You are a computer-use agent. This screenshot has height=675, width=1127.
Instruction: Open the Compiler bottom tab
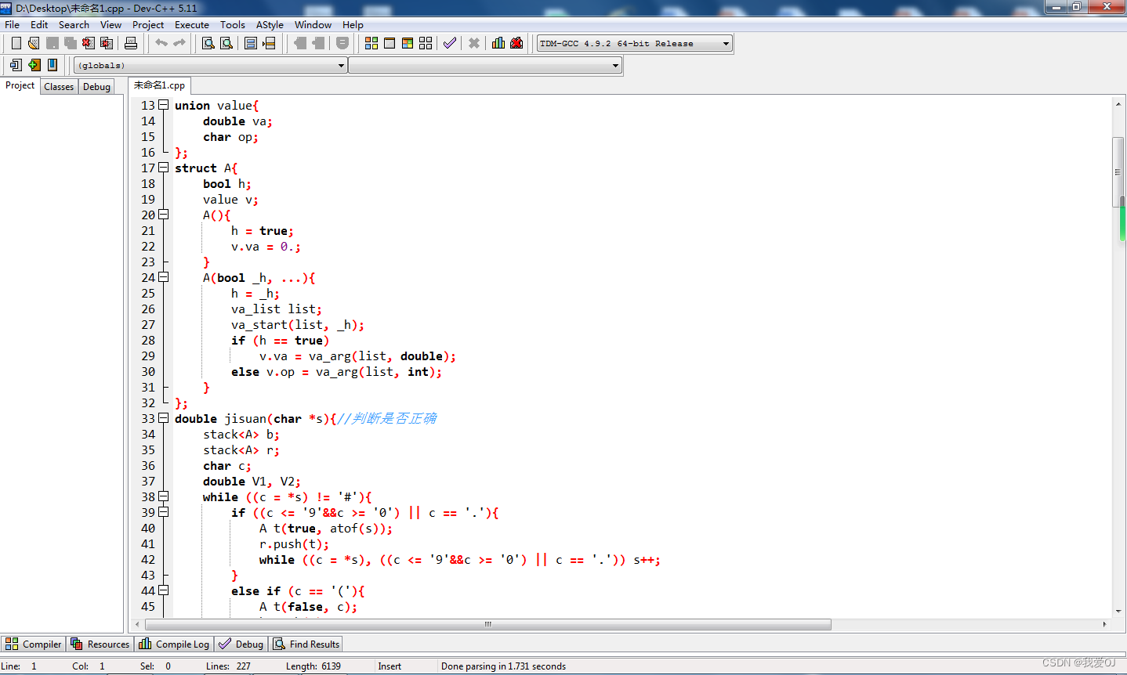(33, 644)
